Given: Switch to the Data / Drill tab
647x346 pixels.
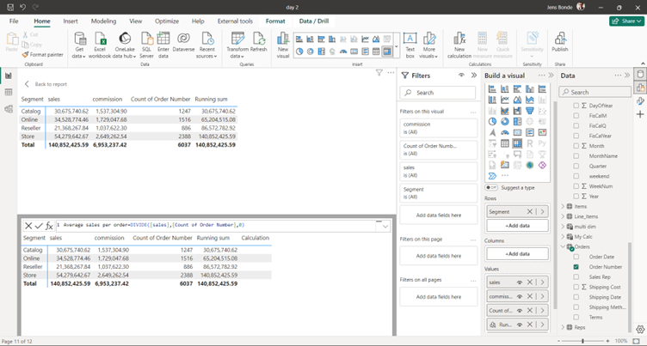Looking at the screenshot, I should coord(313,21).
